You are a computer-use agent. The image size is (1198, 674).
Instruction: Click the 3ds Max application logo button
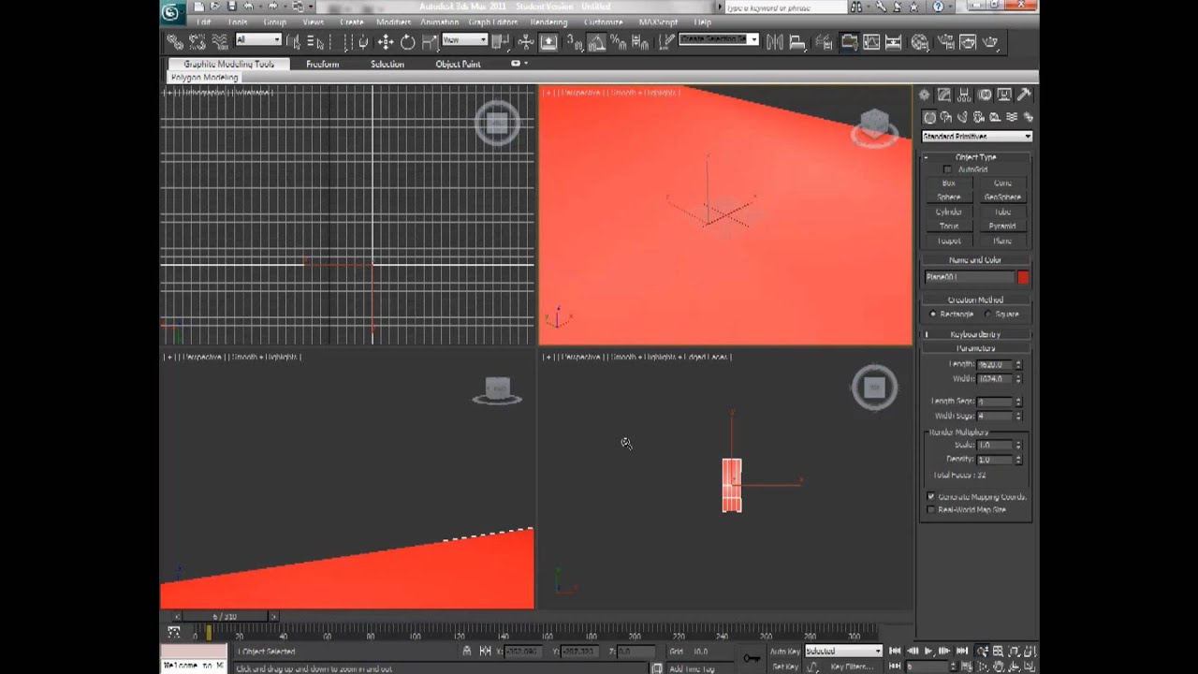tap(171, 11)
